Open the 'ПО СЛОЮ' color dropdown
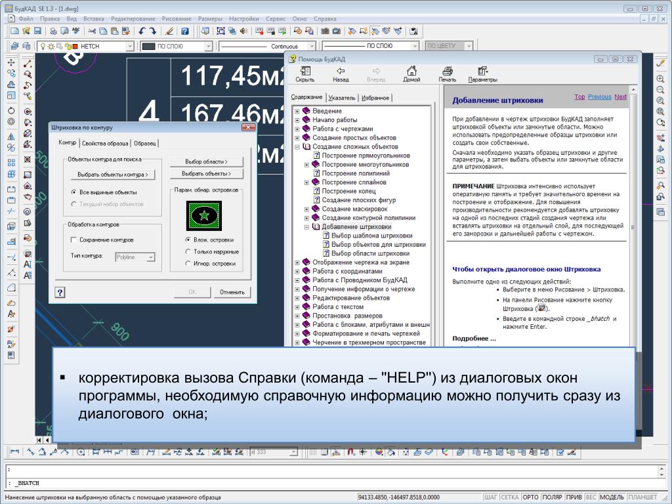The height and width of the screenshot is (504, 672). 208,47
